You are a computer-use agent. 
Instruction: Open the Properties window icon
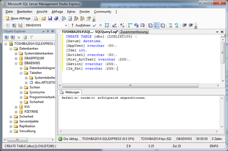(89, 18)
